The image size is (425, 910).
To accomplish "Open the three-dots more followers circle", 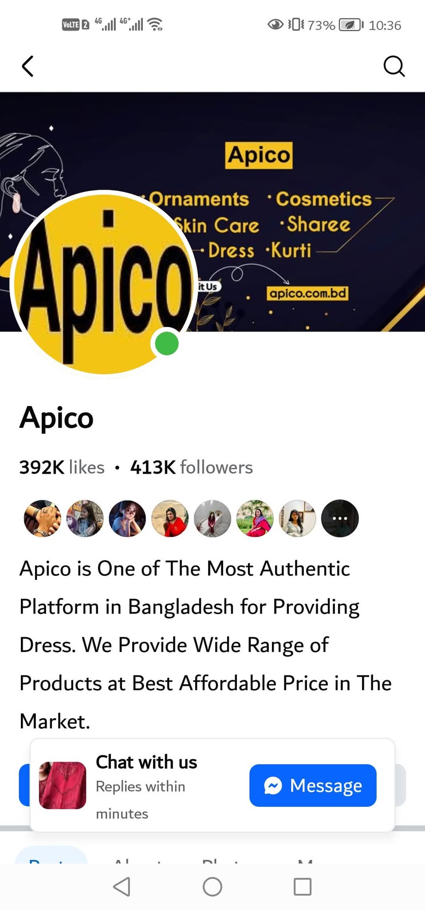I will [340, 519].
